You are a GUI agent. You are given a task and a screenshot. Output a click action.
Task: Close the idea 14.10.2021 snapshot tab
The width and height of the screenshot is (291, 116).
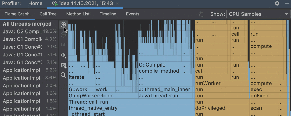coord(117,4)
